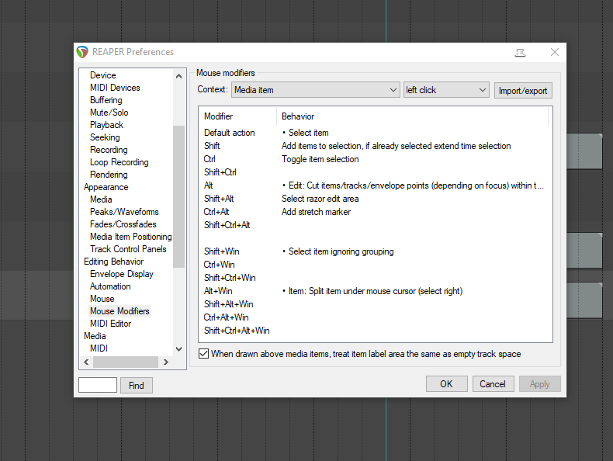Close the REAPER Preferences dialog

coord(554,52)
